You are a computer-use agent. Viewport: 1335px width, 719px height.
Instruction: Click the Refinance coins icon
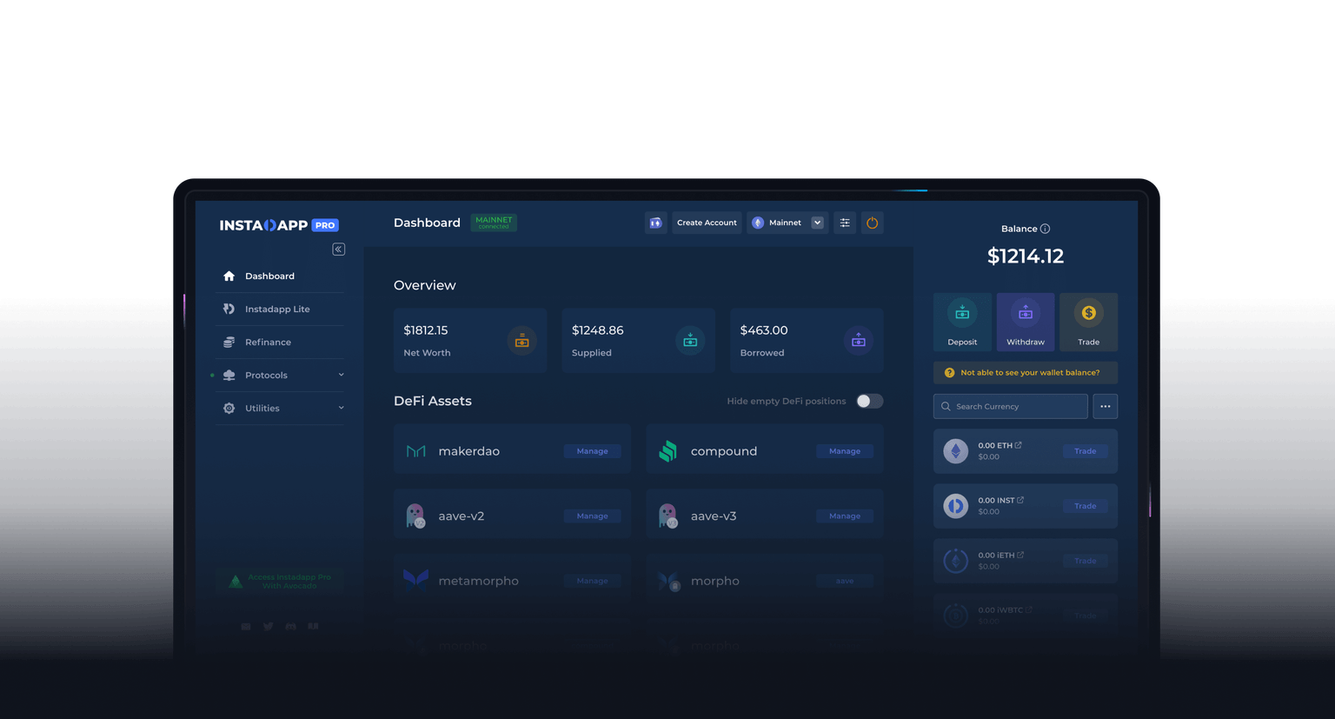pyautogui.click(x=229, y=343)
